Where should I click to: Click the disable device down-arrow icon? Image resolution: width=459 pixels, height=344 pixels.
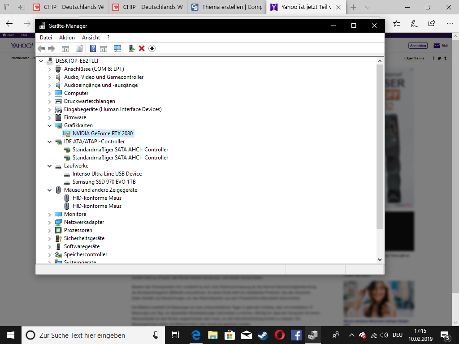pos(152,48)
